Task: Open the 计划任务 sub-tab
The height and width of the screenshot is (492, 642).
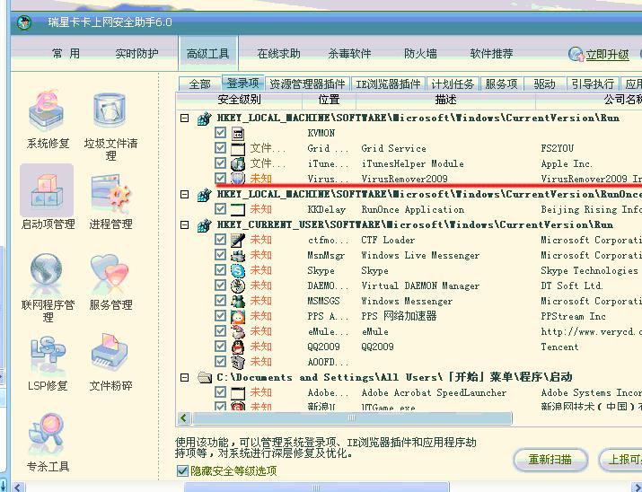Action: pos(453,83)
